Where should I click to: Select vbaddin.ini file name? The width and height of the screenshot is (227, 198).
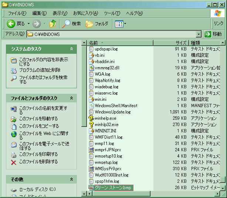[x=105, y=62]
